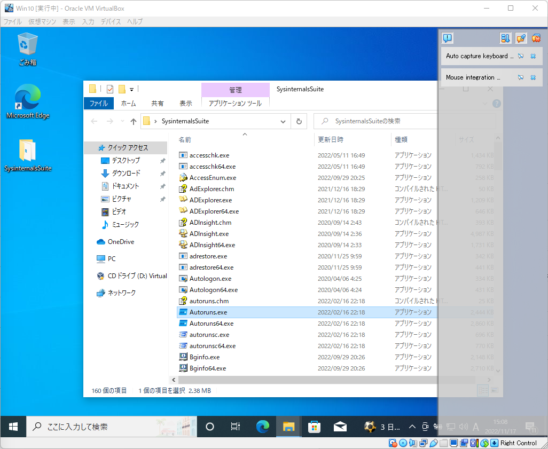Click Explorer back navigation arrow
The width and height of the screenshot is (548, 449).
click(x=94, y=121)
